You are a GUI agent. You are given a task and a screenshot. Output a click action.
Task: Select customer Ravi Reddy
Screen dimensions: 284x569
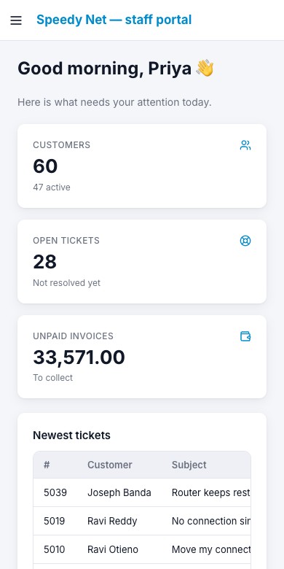point(112,521)
